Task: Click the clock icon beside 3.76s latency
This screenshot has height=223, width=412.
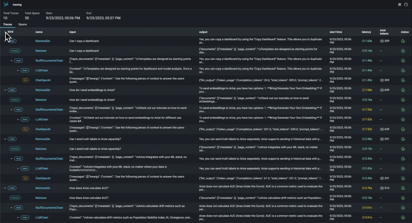Action: click(x=363, y=188)
